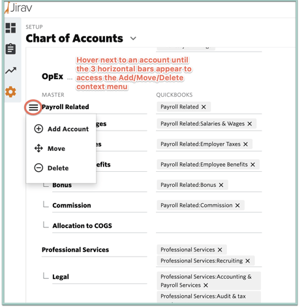Click the Payroll Related:Employer Taxes tag text

200,144
